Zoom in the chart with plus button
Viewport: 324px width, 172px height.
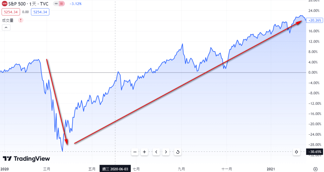click(x=144, y=152)
